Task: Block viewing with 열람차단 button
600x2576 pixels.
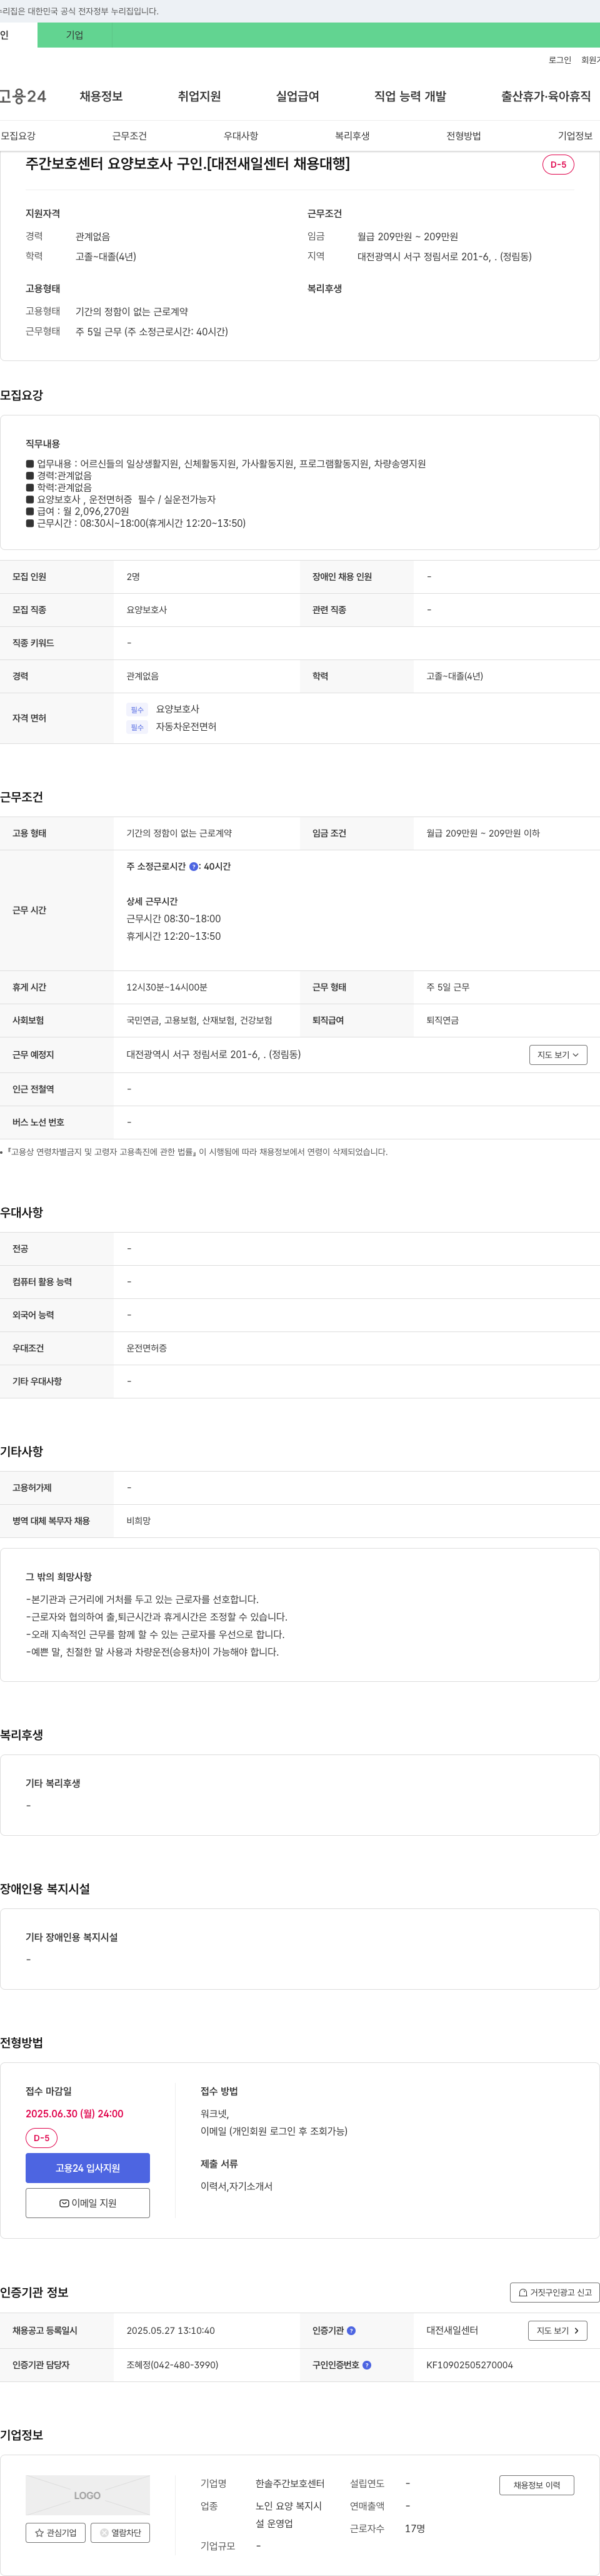Action: tap(121, 2532)
